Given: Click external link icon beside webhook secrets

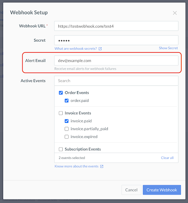Looking at the screenshot, I should tap(100, 49).
